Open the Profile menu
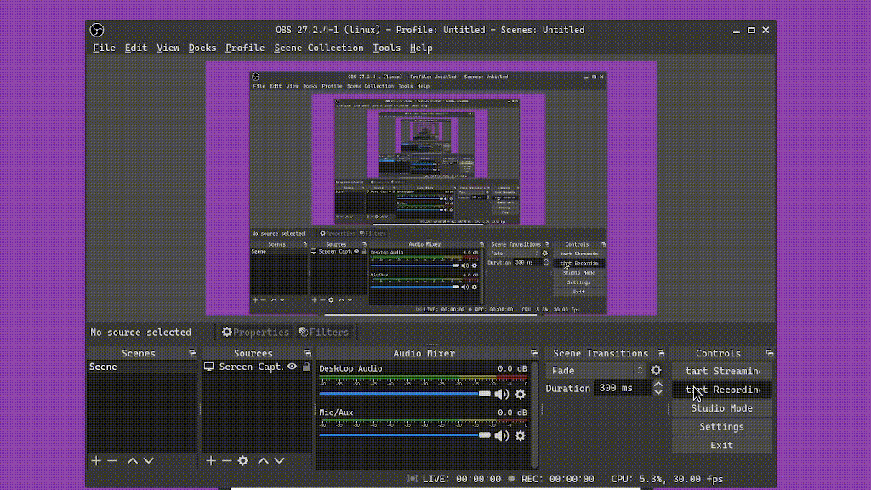The width and height of the screenshot is (871, 490). coord(245,48)
